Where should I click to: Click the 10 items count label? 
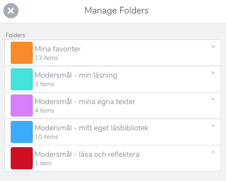pos(46,137)
